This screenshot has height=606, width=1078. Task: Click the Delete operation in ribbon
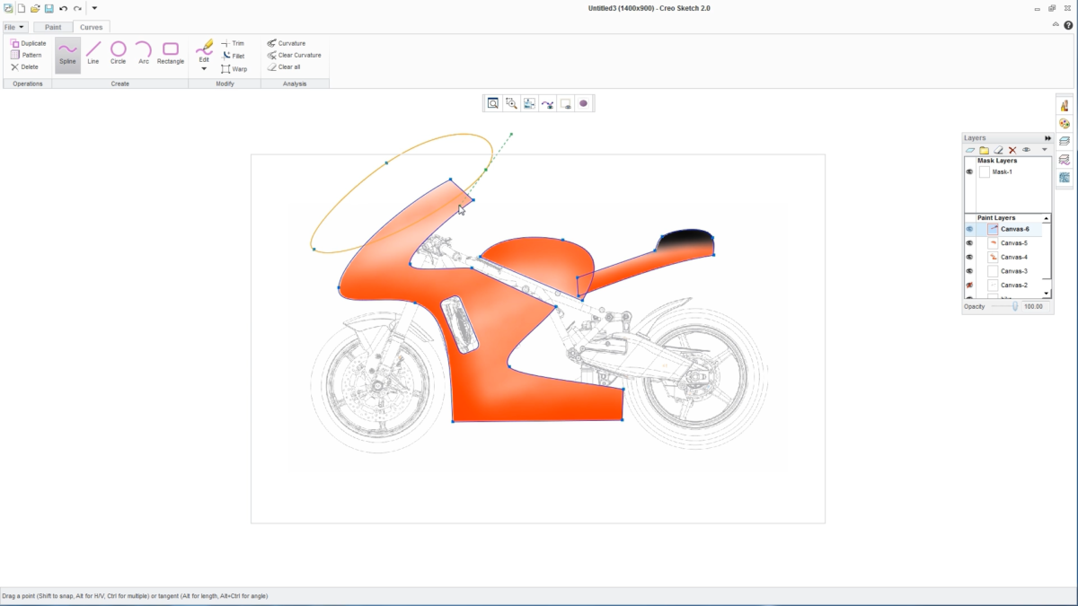(24, 66)
